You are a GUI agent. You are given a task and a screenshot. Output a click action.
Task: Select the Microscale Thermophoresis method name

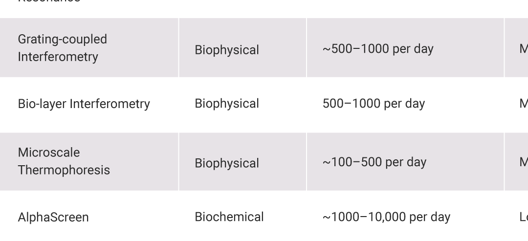(x=64, y=161)
